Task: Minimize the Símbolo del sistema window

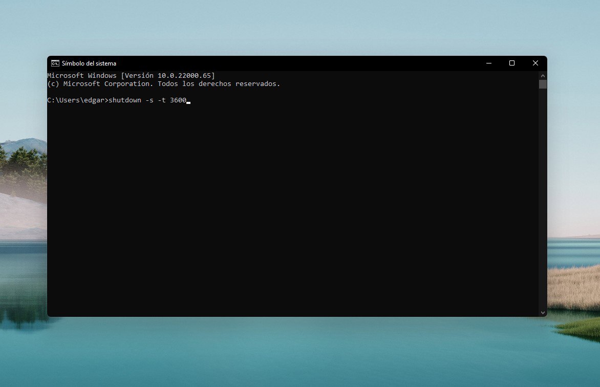Action: (488, 63)
